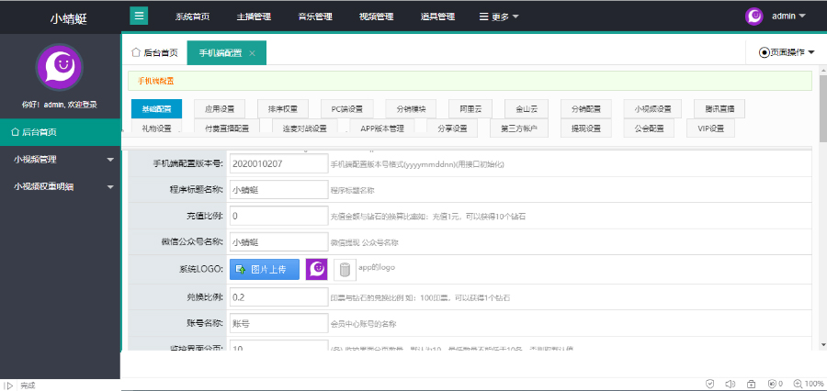Open the 页面操作 dropdown
Image resolution: width=827 pixels, height=391 pixels.
[x=787, y=52]
